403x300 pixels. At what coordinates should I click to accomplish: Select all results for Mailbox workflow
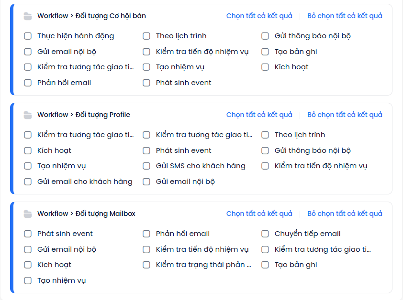click(259, 214)
